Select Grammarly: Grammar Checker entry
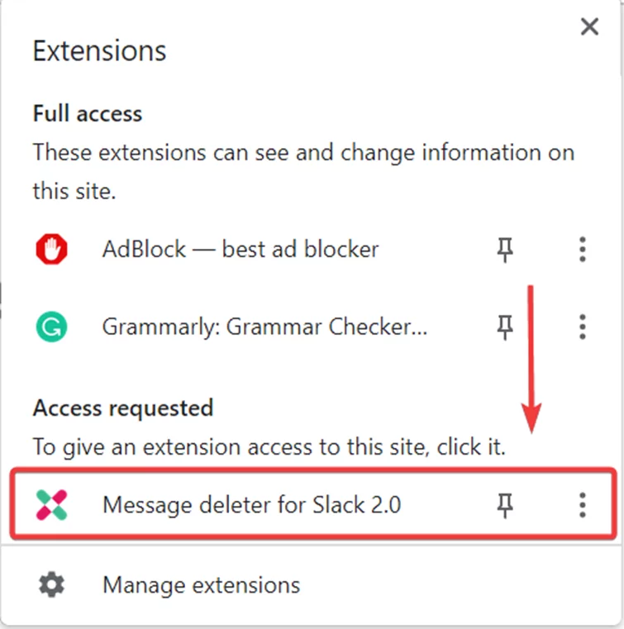 tap(264, 326)
